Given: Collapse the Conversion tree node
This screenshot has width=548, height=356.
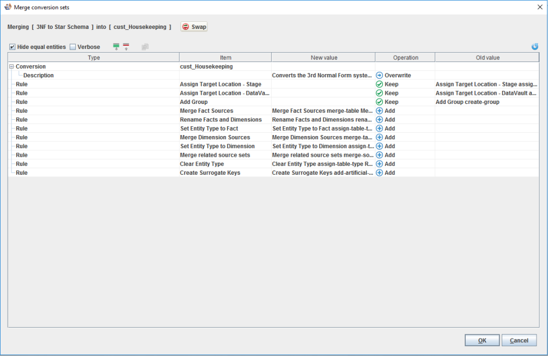Looking at the screenshot, I should click(x=11, y=66).
